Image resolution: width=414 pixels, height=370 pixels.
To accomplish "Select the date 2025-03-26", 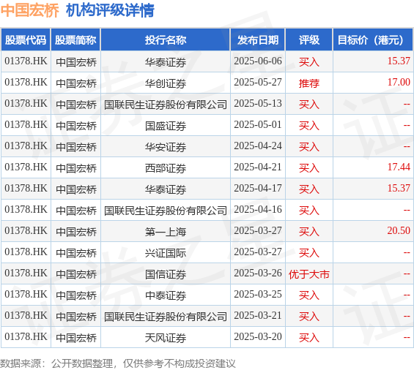I will coord(258,273).
